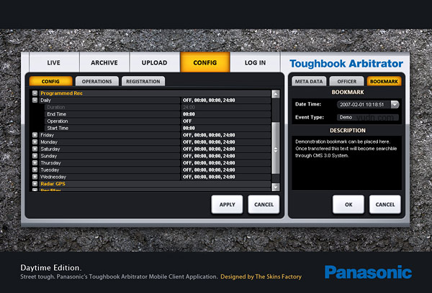Click the Daily schedule value

[x=209, y=101]
